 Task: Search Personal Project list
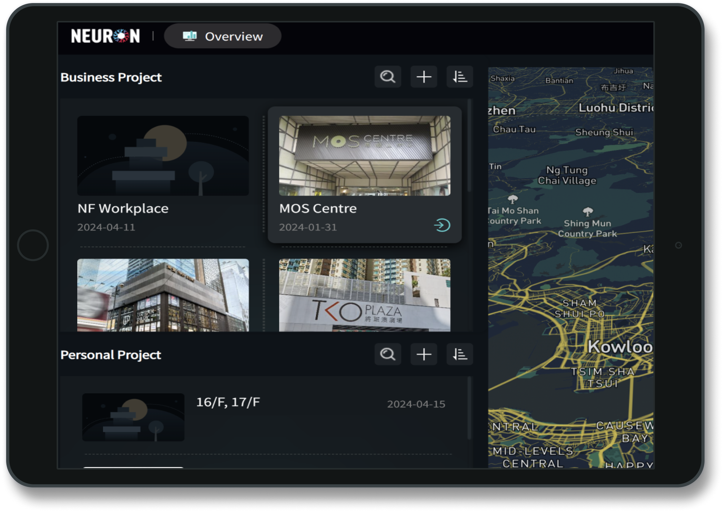coord(388,354)
